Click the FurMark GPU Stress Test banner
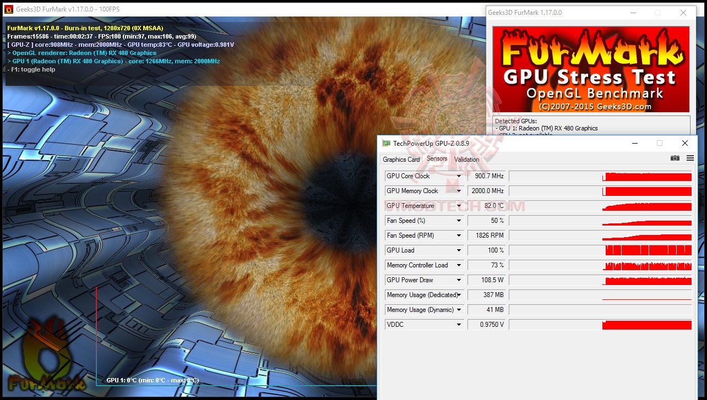 (591, 69)
